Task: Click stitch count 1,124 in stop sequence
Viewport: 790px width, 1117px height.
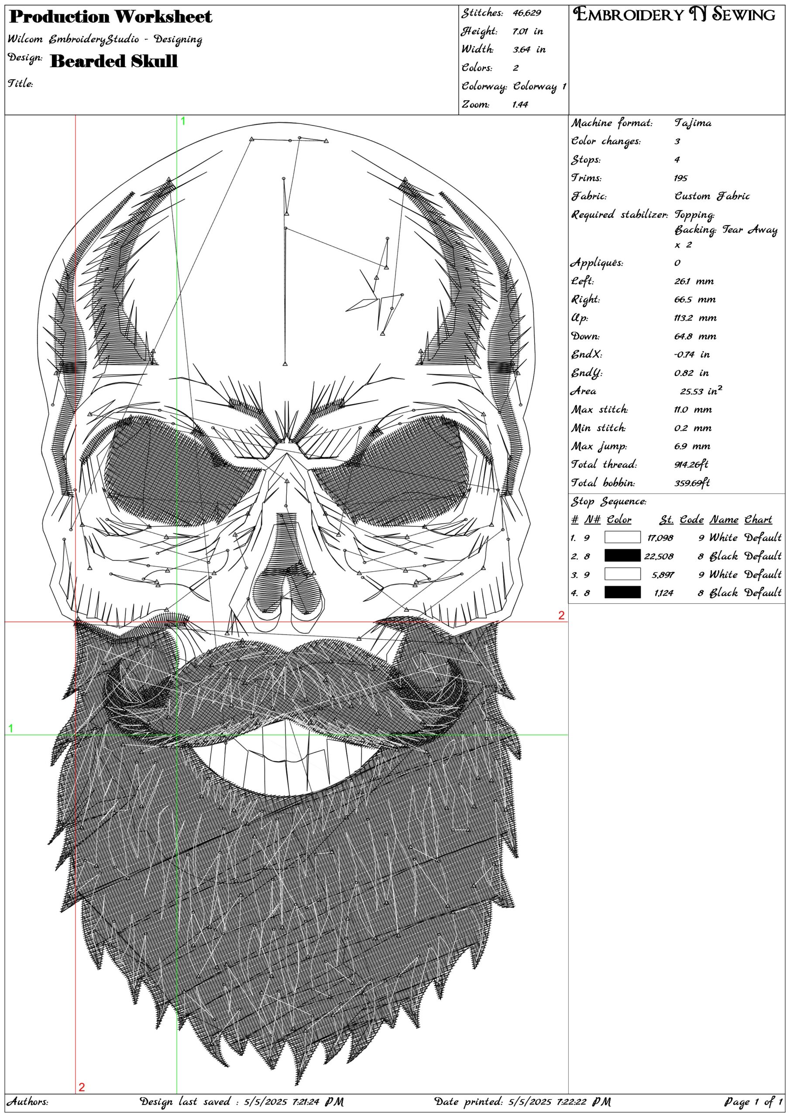Action: tap(663, 593)
